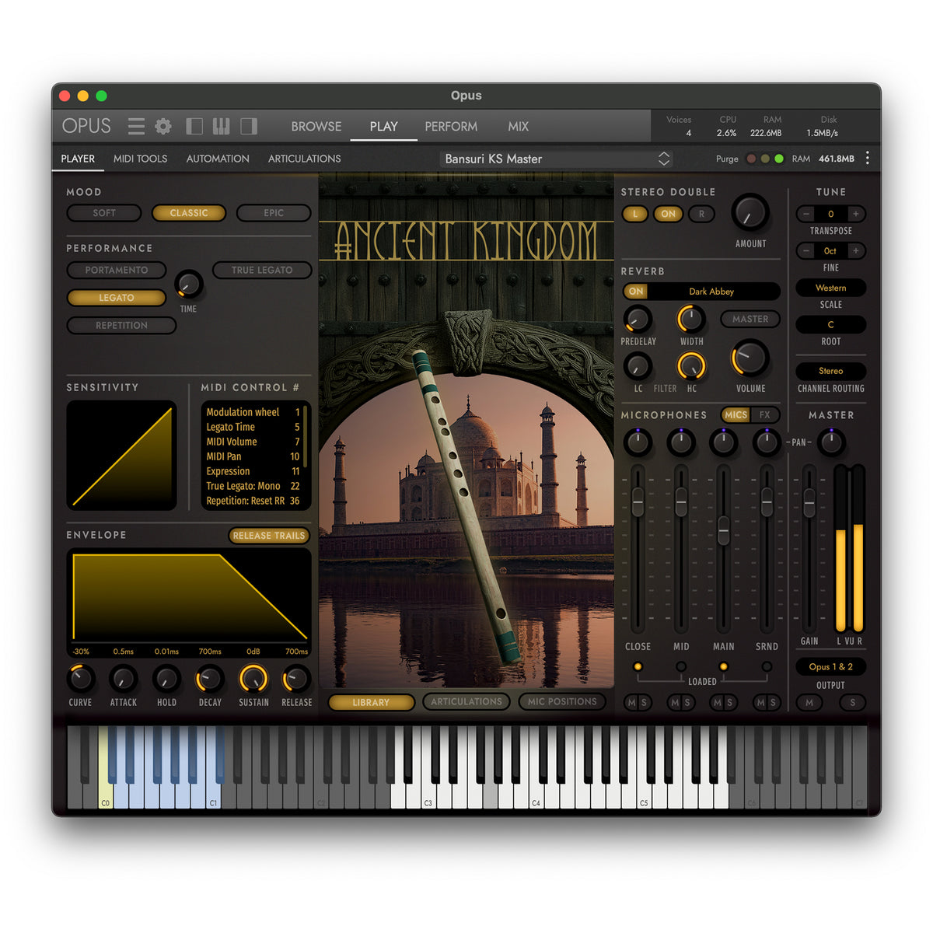933x933 pixels.
Task: Open the Bansuri KS Master instrument selector
Action: 555,159
